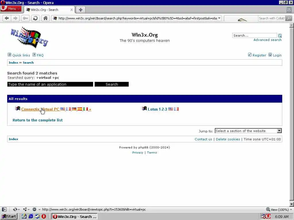Open the Register link
The image size is (294, 220).
(x=257, y=55)
